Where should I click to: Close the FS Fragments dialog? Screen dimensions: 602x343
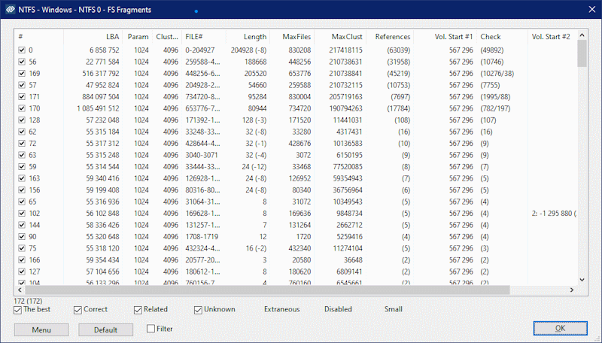pos(592,10)
